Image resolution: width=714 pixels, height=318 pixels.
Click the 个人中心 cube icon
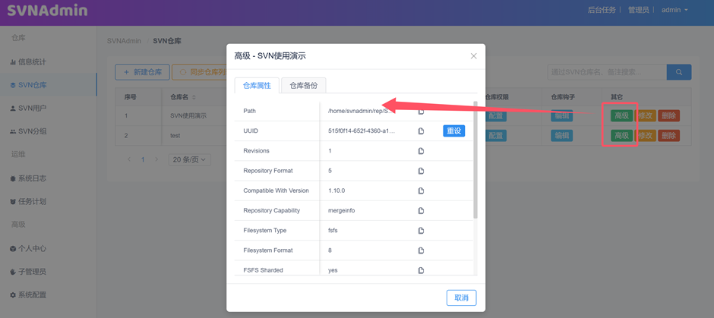[13, 249]
